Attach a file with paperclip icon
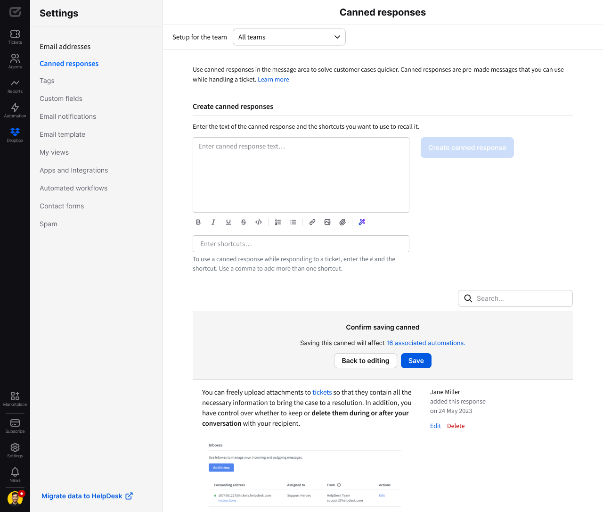The height and width of the screenshot is (512, 603). pyautogui.click(x=342, y=222)
